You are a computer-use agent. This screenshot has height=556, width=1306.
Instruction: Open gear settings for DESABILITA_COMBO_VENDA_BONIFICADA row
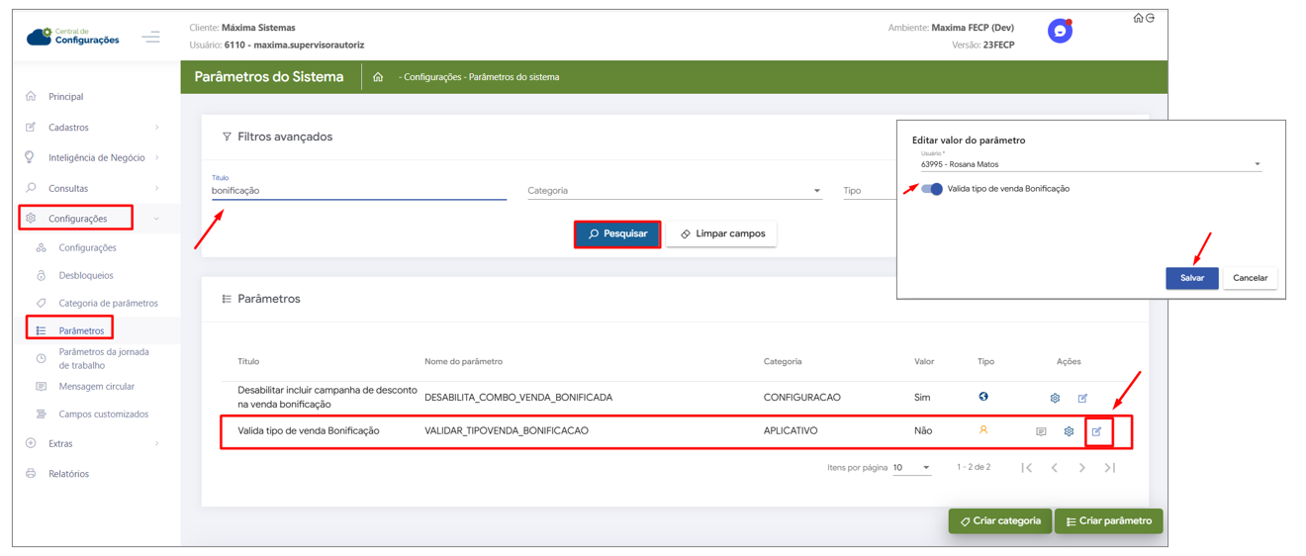click(x=1055, y=399)
